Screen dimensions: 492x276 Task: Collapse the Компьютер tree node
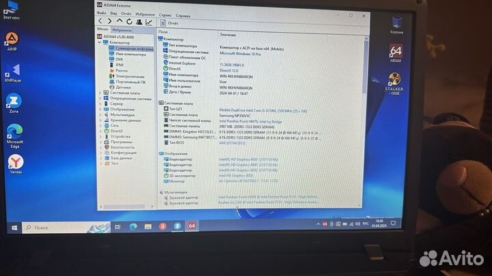coord(100,42)
